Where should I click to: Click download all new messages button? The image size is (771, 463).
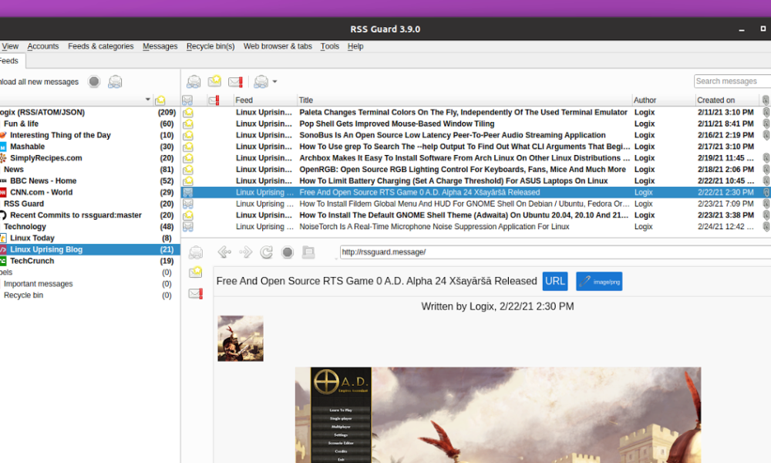[39, 82]
